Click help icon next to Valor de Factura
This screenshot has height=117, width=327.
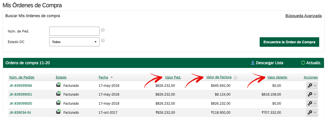tap(236, 77)
